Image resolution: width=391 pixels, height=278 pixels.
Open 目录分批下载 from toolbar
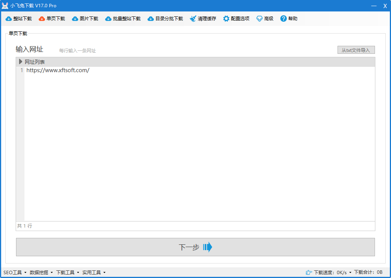(x=151, y=19)
